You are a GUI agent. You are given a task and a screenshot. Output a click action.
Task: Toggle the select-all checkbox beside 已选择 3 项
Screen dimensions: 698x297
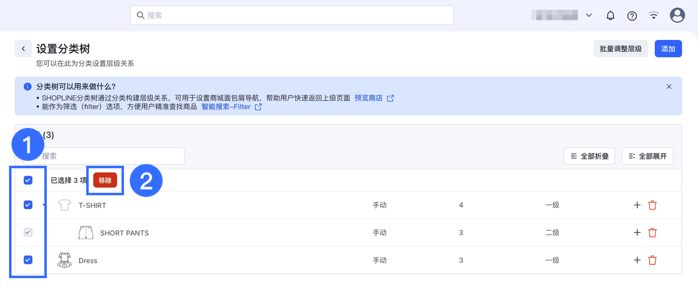[28, 180]
